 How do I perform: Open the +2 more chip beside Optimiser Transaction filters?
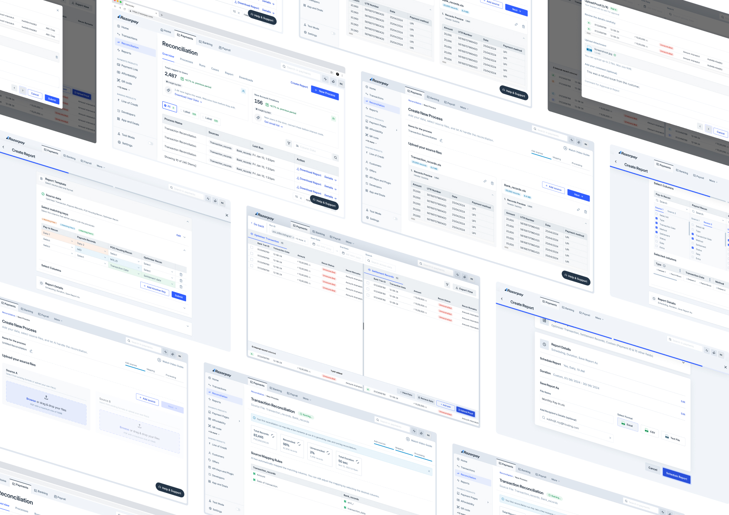tap(300, 239)
